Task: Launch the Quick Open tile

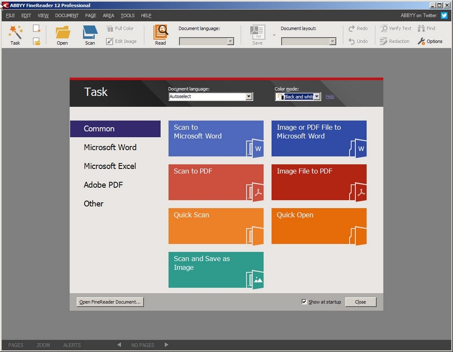Action: (319, 226)
